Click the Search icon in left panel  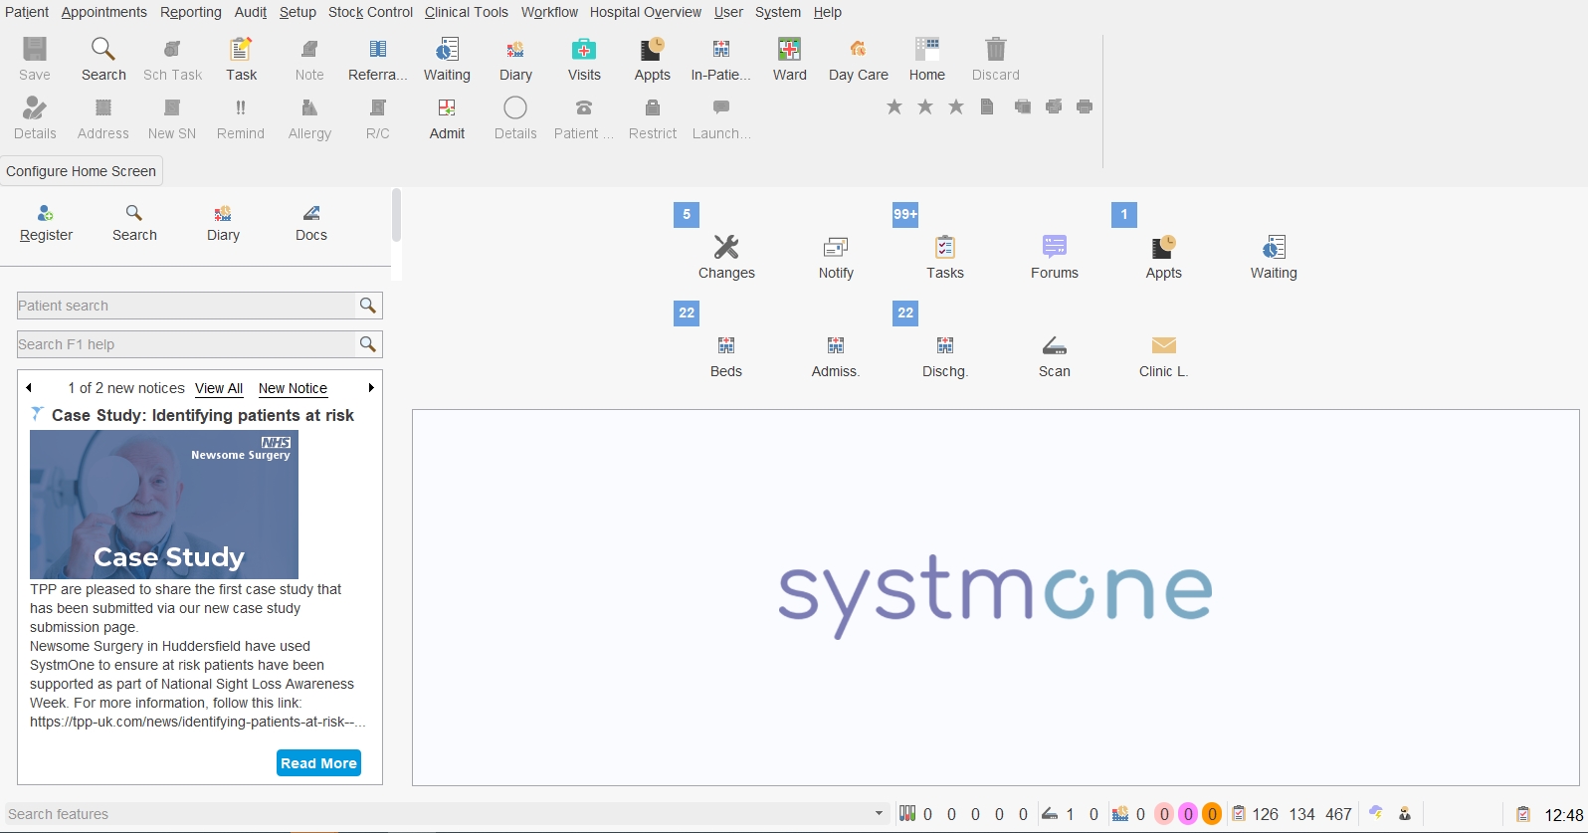point(134,223)
